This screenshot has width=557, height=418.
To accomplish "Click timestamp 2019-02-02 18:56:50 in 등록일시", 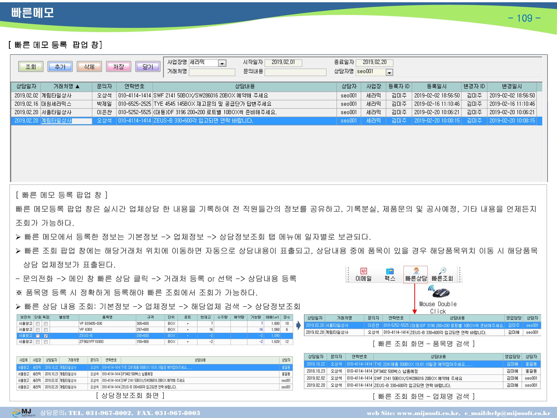I will pyautogui.click(x=437, y=96).
